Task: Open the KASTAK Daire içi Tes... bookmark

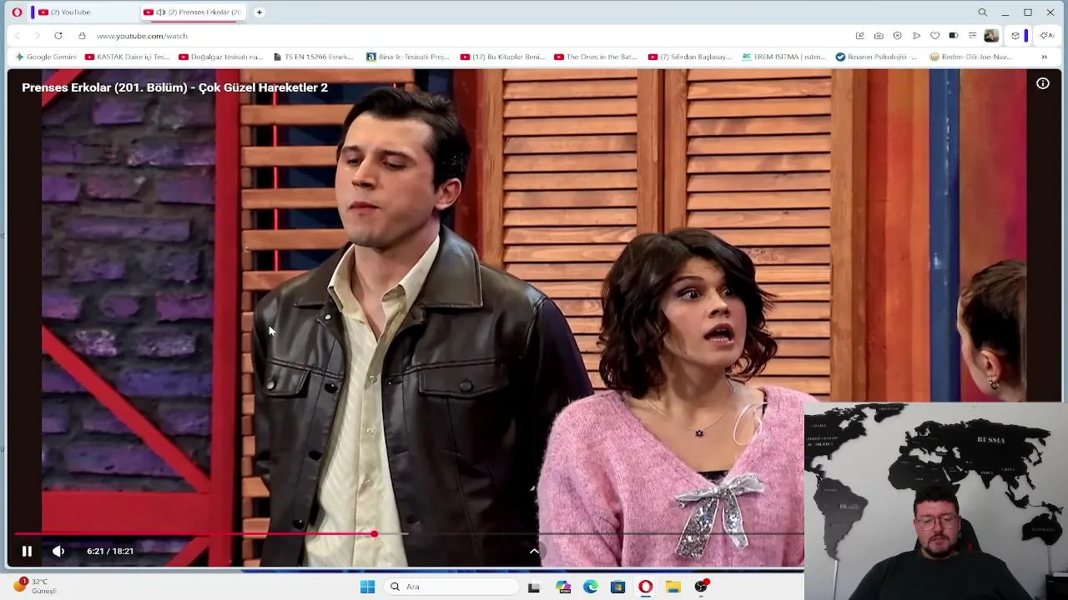Action: click(x=128, y=57)
